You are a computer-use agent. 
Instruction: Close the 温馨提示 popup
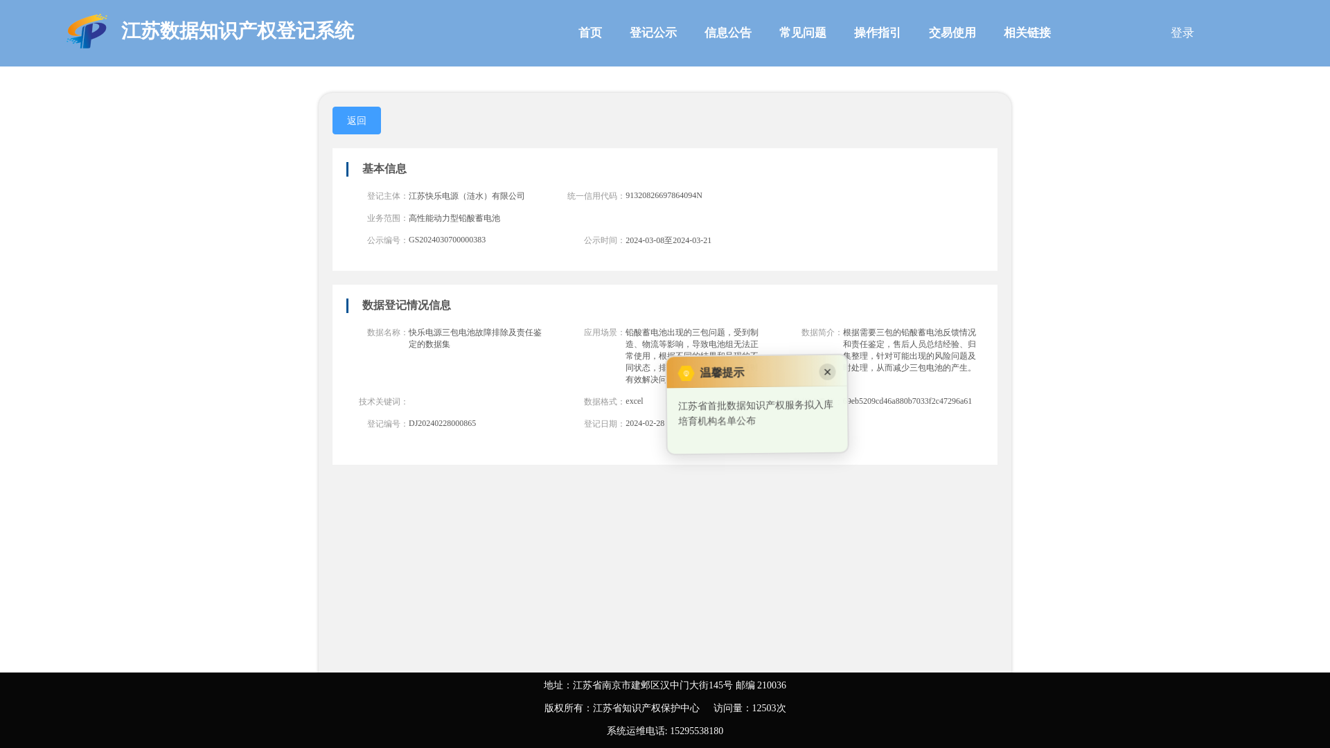click(827, 372)
